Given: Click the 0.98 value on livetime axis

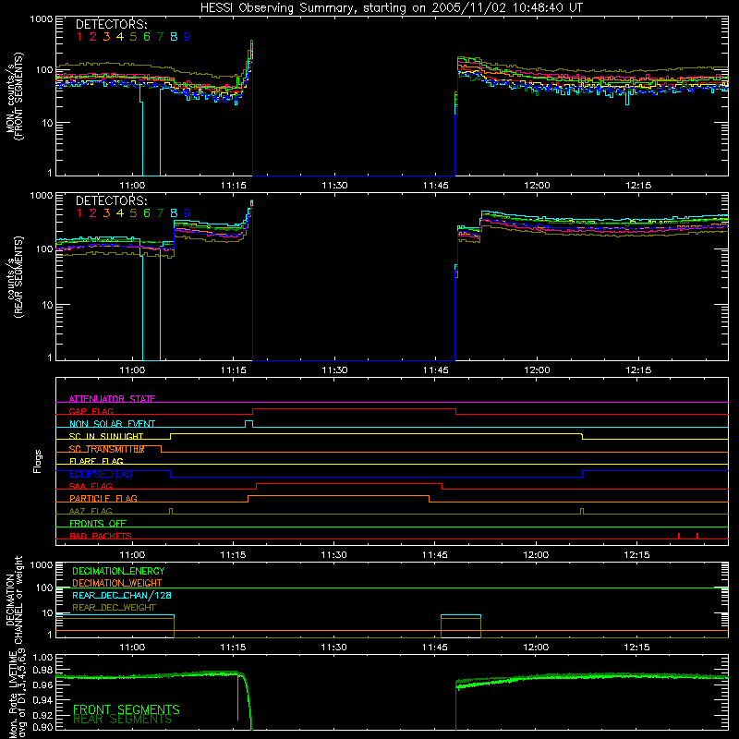Looking at the screenshot, I should coord(42,671).
